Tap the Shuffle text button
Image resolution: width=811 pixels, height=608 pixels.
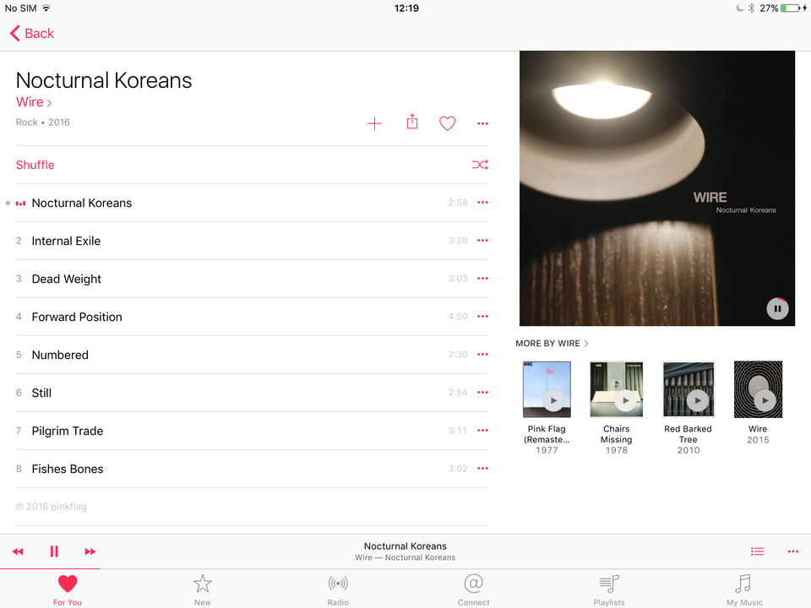click(x=35, y=165)
